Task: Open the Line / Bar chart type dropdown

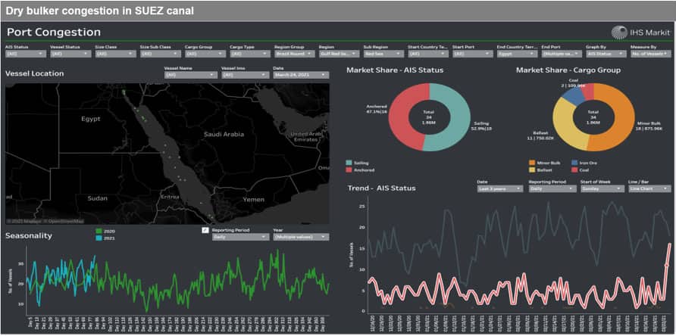Action: pos(650,188)
